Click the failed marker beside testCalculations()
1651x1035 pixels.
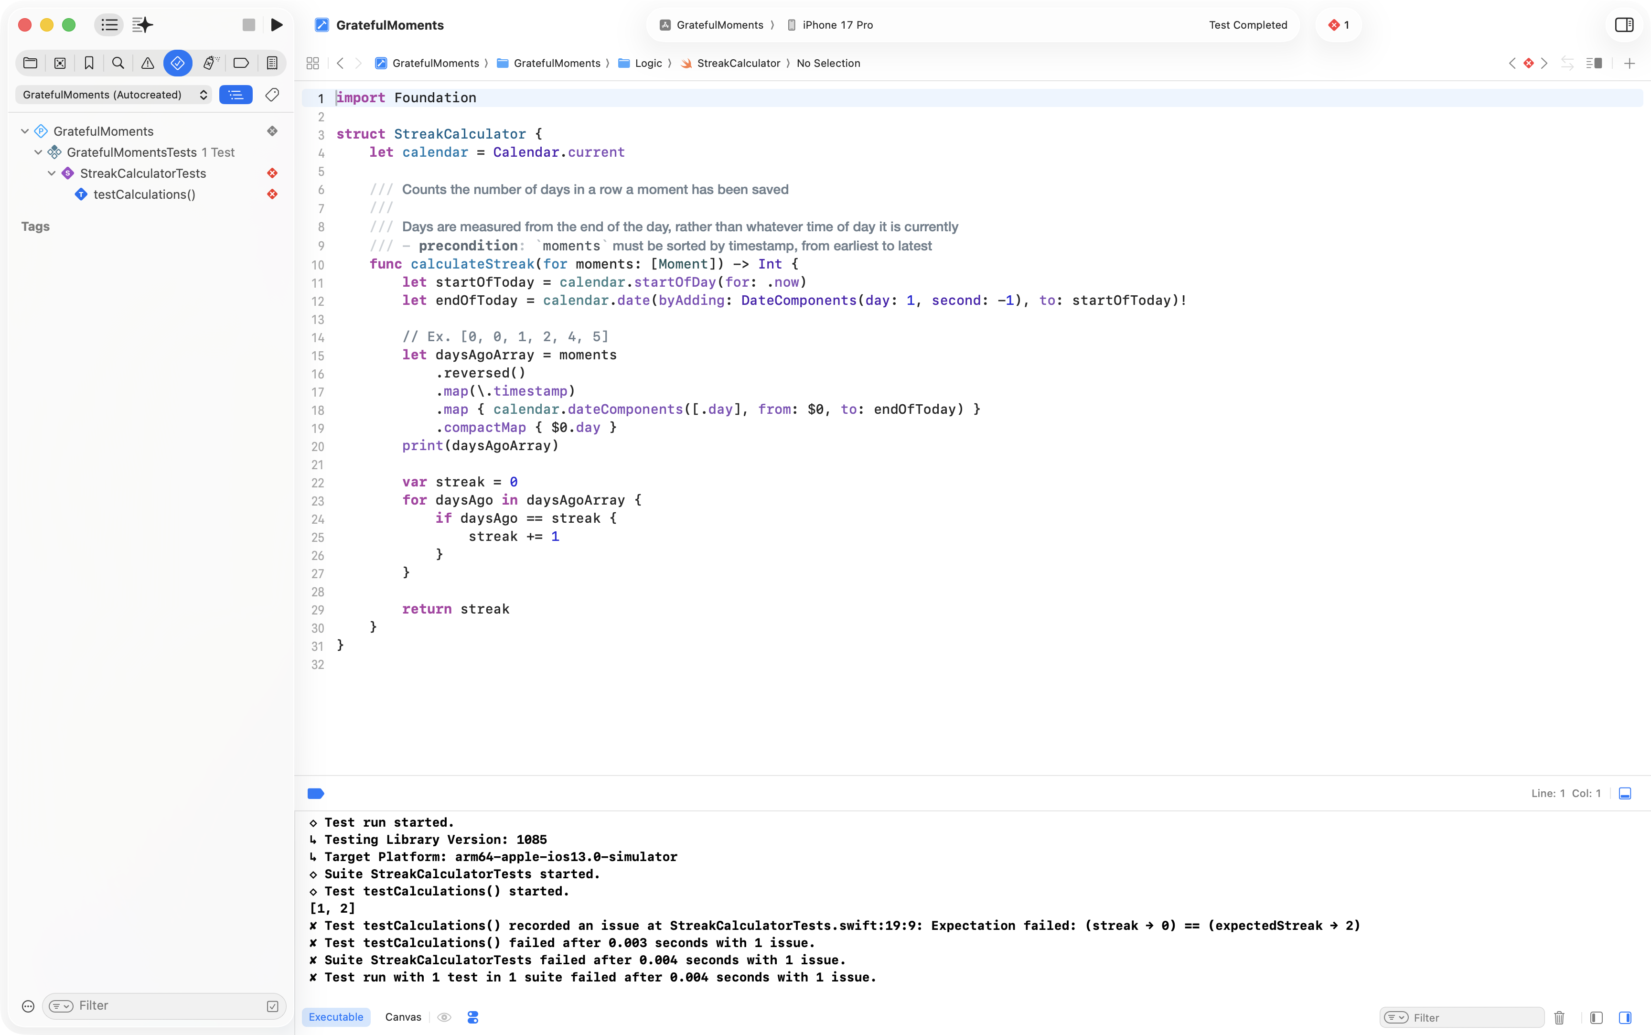click(x=272, y=194)
